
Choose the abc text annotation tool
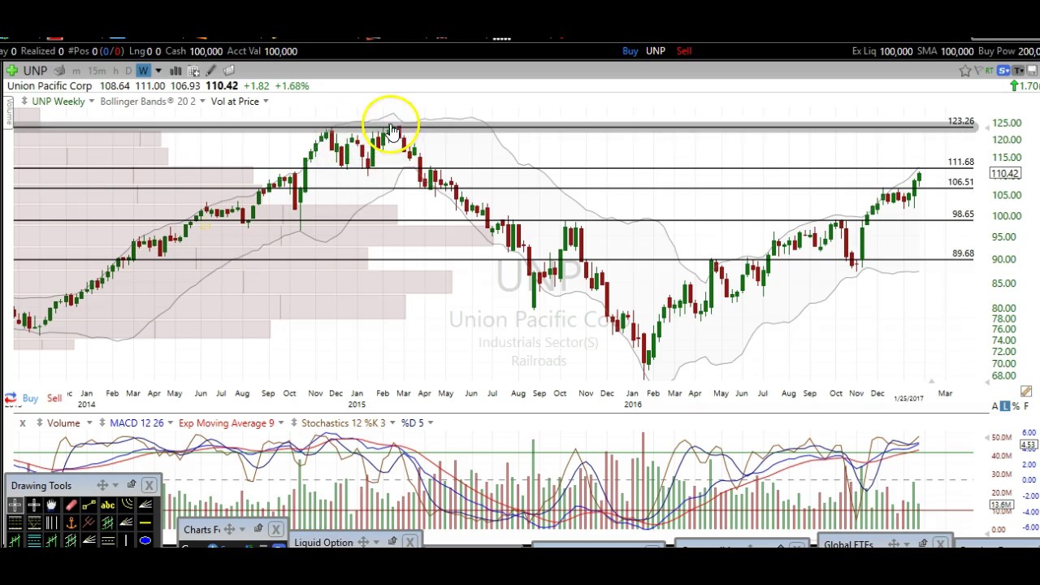pos(107,505)
